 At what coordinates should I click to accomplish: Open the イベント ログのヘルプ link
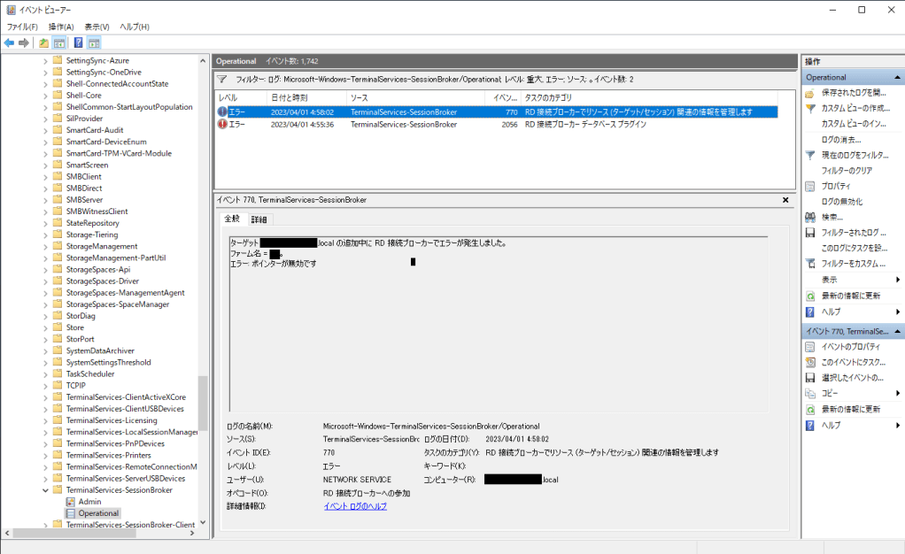pos(354,506)
